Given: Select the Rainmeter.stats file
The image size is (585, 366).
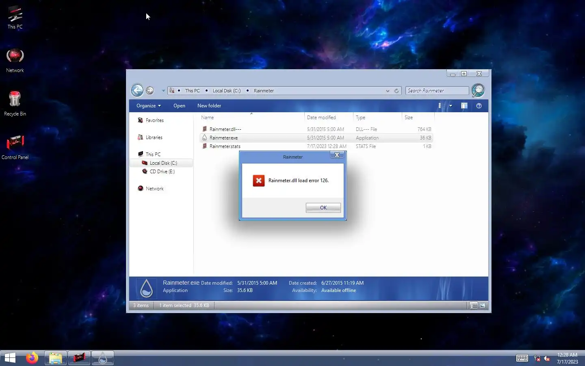Looking at the screenshot, I should 225,146.
